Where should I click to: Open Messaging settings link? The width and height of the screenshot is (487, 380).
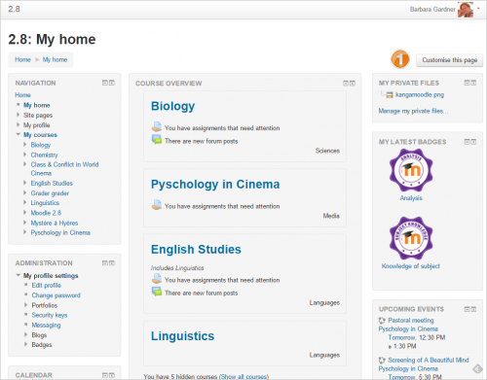pyautogui.click(x=46, y=326)
